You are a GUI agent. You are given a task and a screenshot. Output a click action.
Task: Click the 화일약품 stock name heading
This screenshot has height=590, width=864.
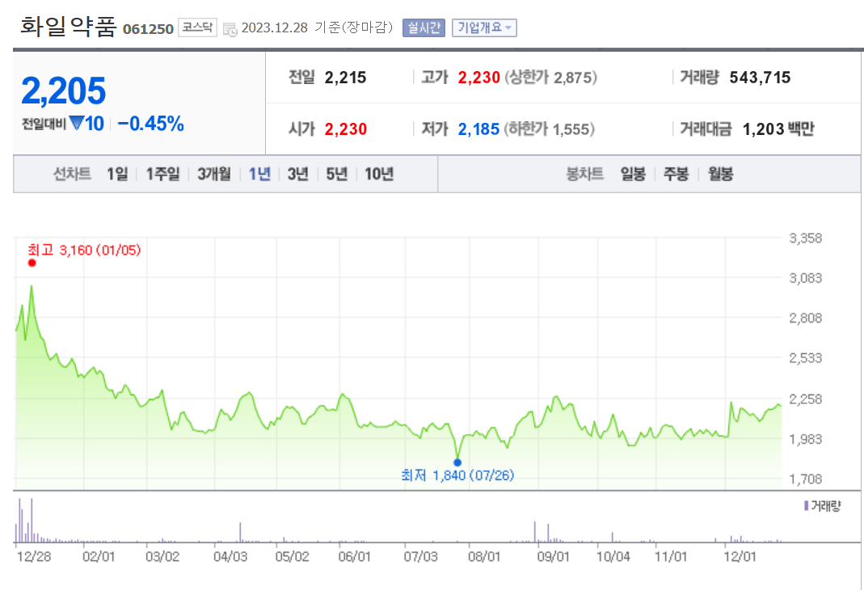69,26
